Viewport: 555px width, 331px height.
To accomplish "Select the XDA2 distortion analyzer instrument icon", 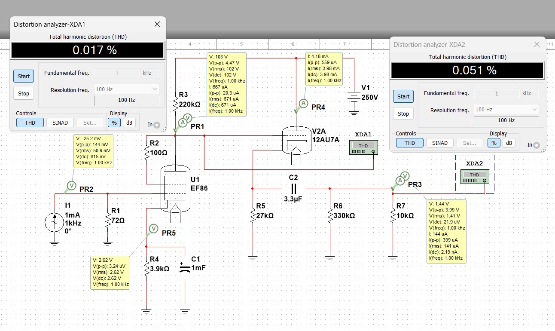I will coord(474,176).
